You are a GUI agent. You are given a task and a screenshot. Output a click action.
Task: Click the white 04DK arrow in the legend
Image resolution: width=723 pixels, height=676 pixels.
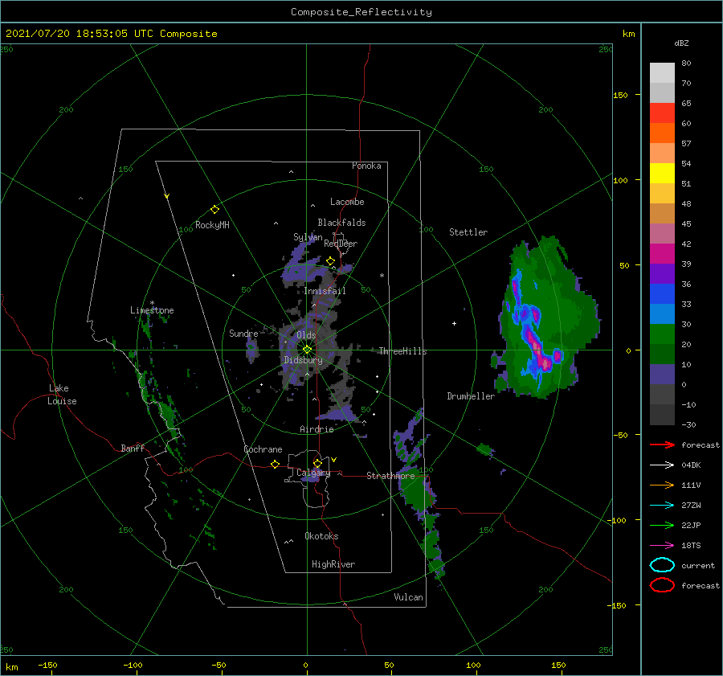[662, 465]
